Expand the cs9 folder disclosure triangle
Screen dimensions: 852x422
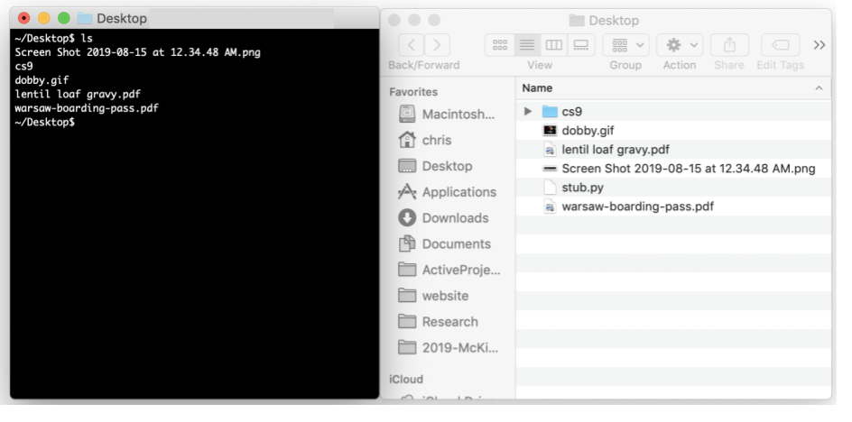click(527, 111)
